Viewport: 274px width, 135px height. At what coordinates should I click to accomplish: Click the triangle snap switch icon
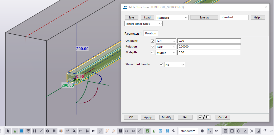(x=245, y=131)
